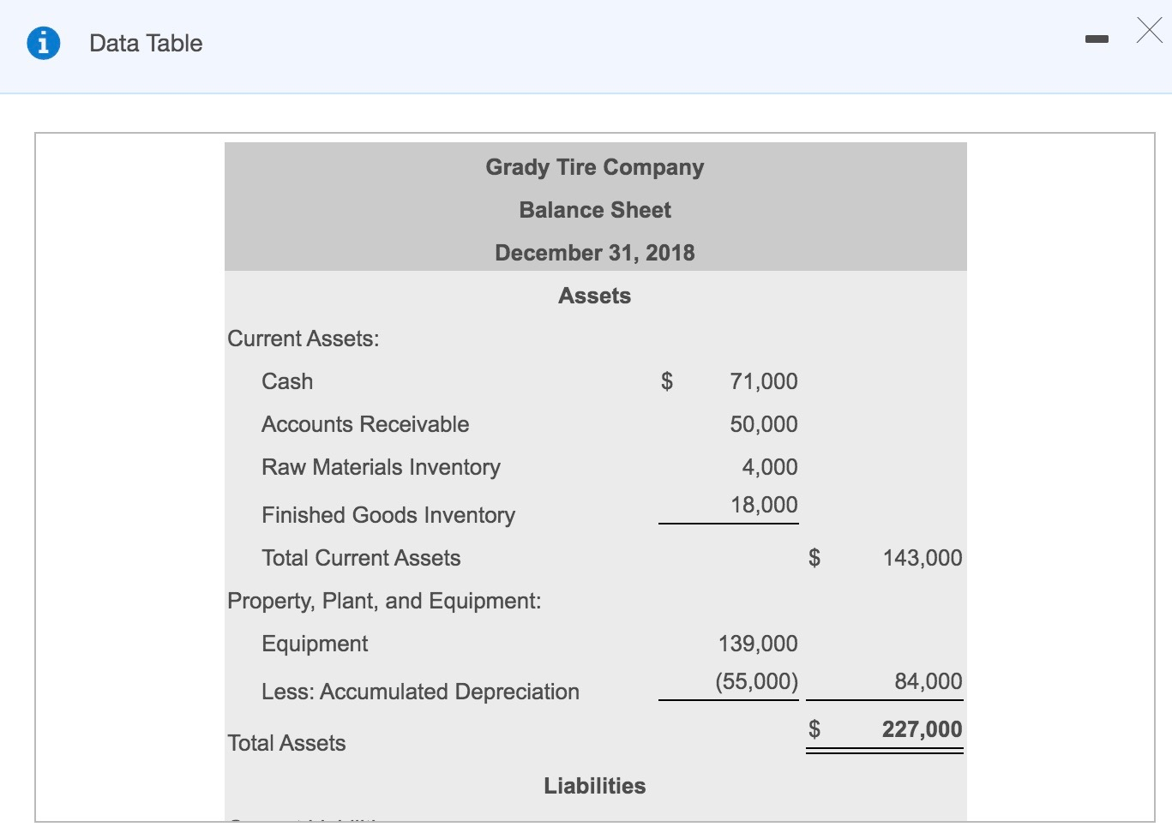The width and height of the screenshot is (1172, 833).
Task: Select the 84,000 net equipment figure
Action: click(x=922, y=681)
